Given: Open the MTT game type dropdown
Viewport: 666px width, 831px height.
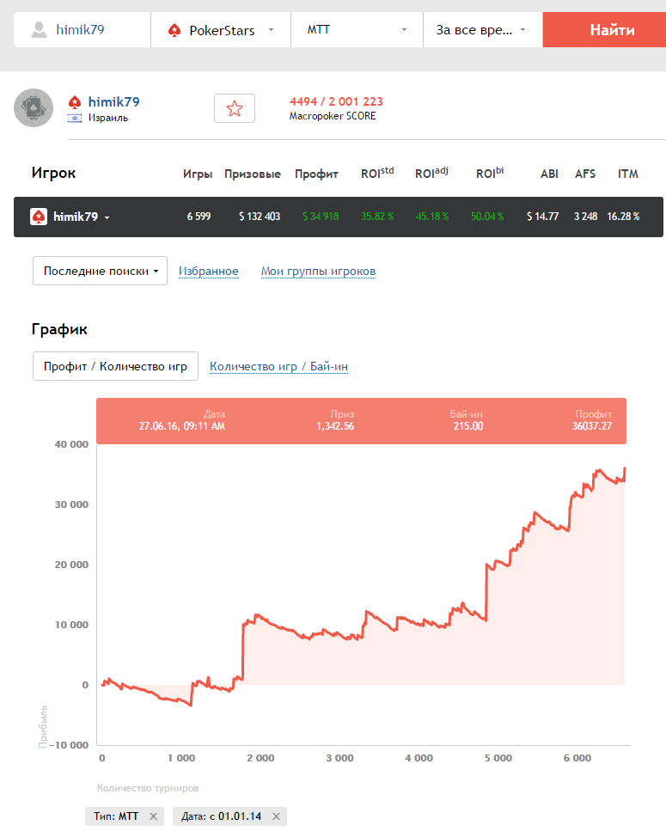Looking at the screenshot, I should point(357,30).
